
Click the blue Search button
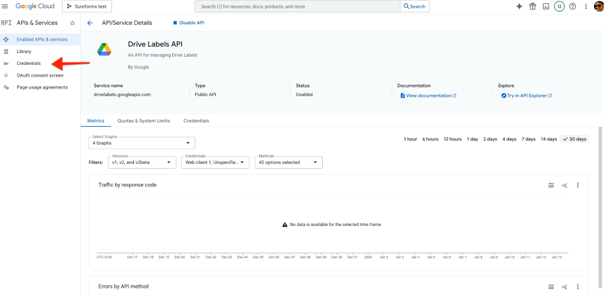[x=415, y=6]
